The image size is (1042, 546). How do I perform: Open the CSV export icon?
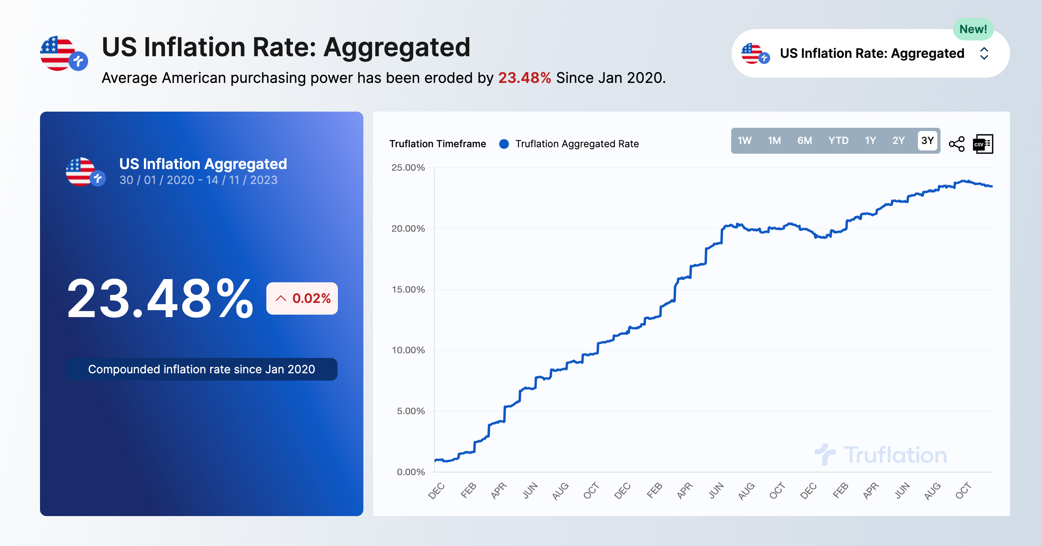point(983,143)
